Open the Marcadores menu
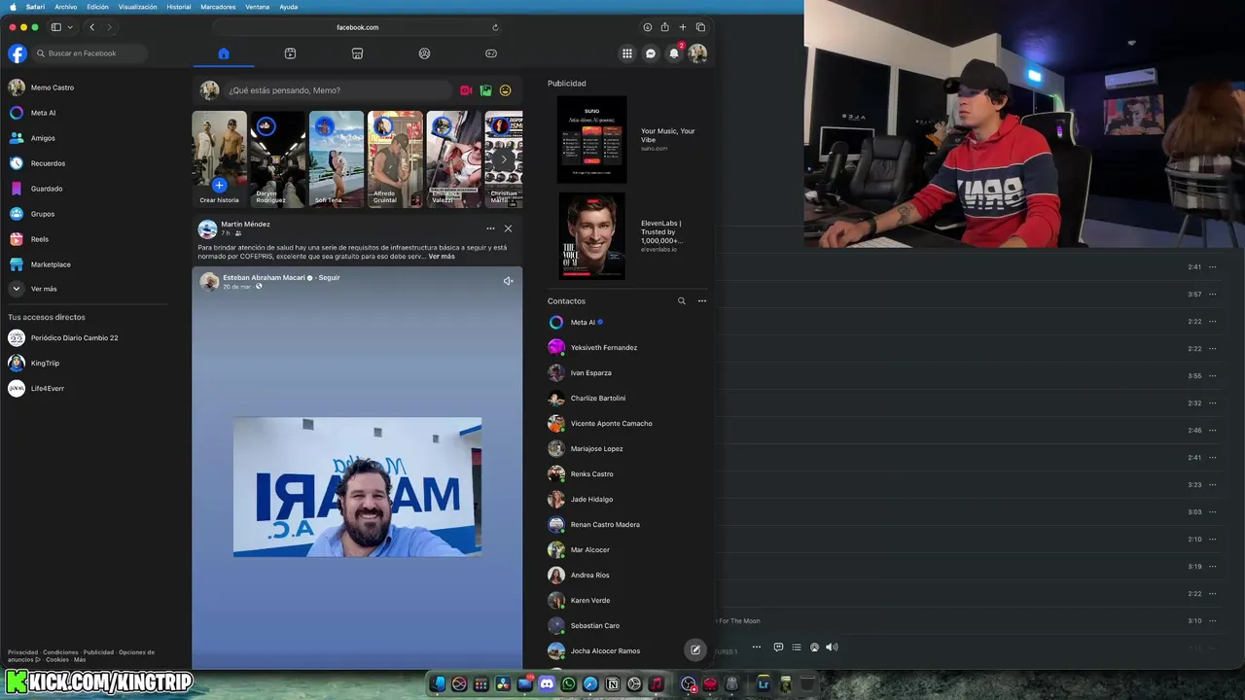The height and width of the screenshot is (700, 1245). [x=218, y=7]
